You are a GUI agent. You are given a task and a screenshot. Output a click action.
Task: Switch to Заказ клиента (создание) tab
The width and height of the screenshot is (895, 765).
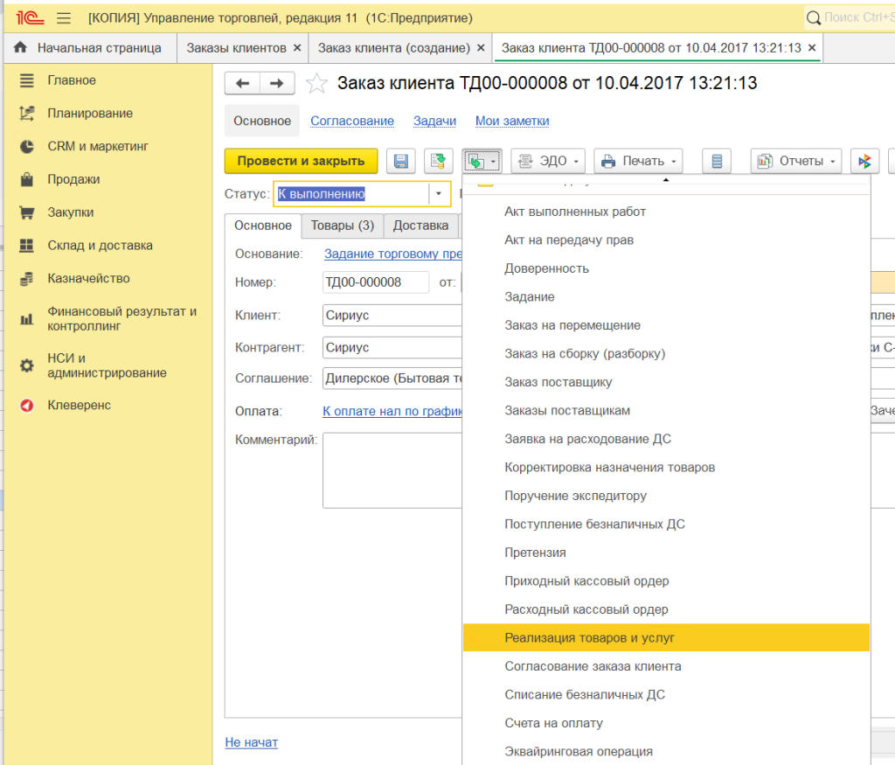(x=394, y=48)
